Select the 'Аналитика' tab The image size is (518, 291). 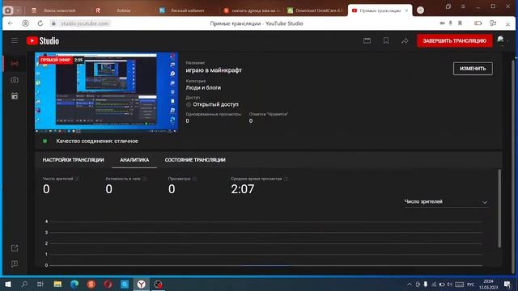pyautogui.click(x=134, y=160)
